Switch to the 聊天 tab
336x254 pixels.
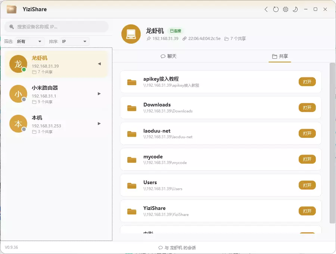pyautogui.click(x=168, y=56)
